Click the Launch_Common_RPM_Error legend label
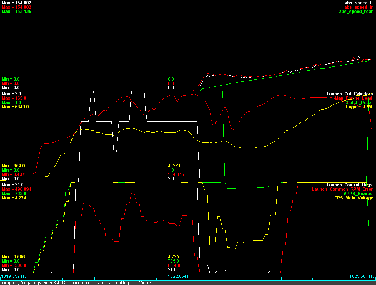Viewport: 376px width, 285px height. click(x=342, y=189)
